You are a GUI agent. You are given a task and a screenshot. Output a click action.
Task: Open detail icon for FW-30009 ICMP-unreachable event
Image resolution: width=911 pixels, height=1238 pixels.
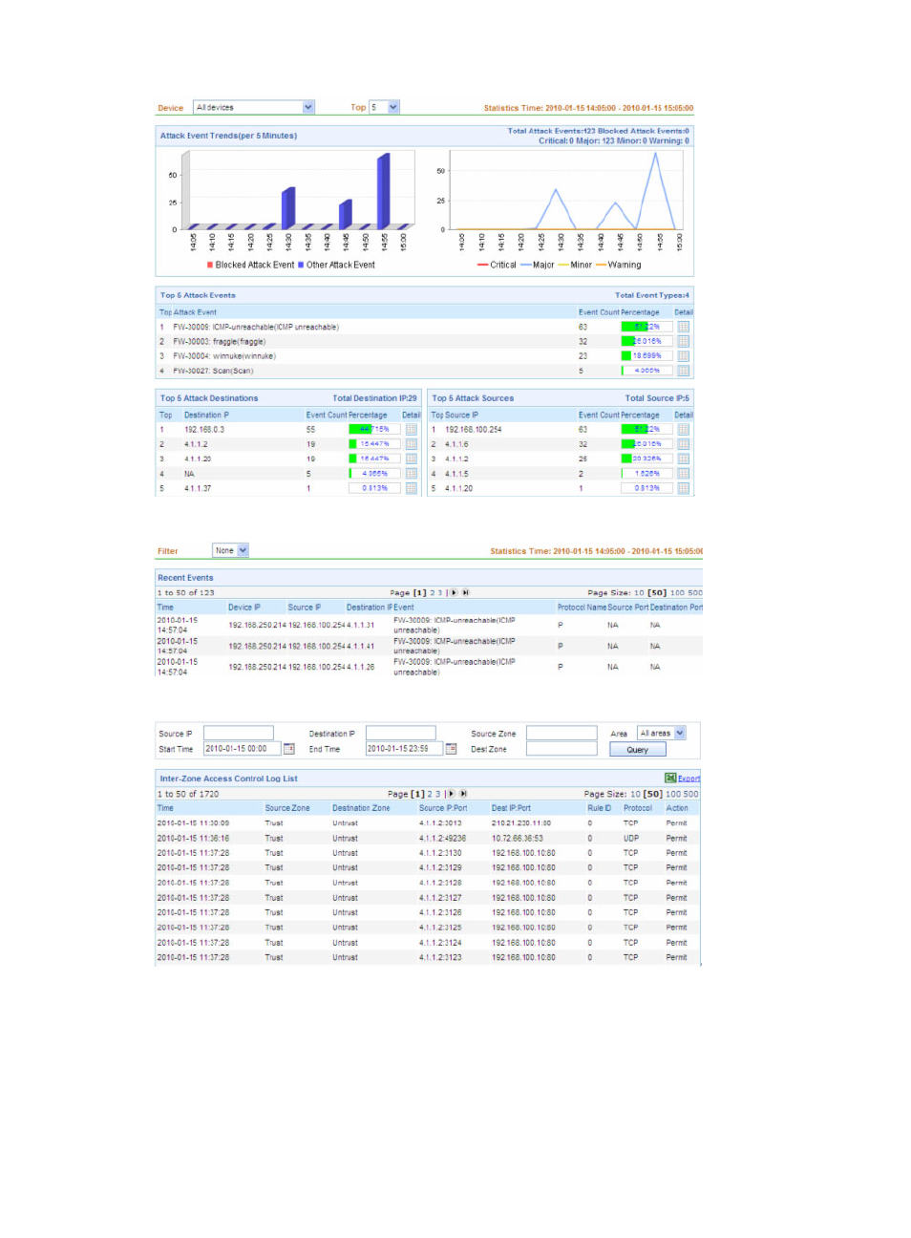683,327
